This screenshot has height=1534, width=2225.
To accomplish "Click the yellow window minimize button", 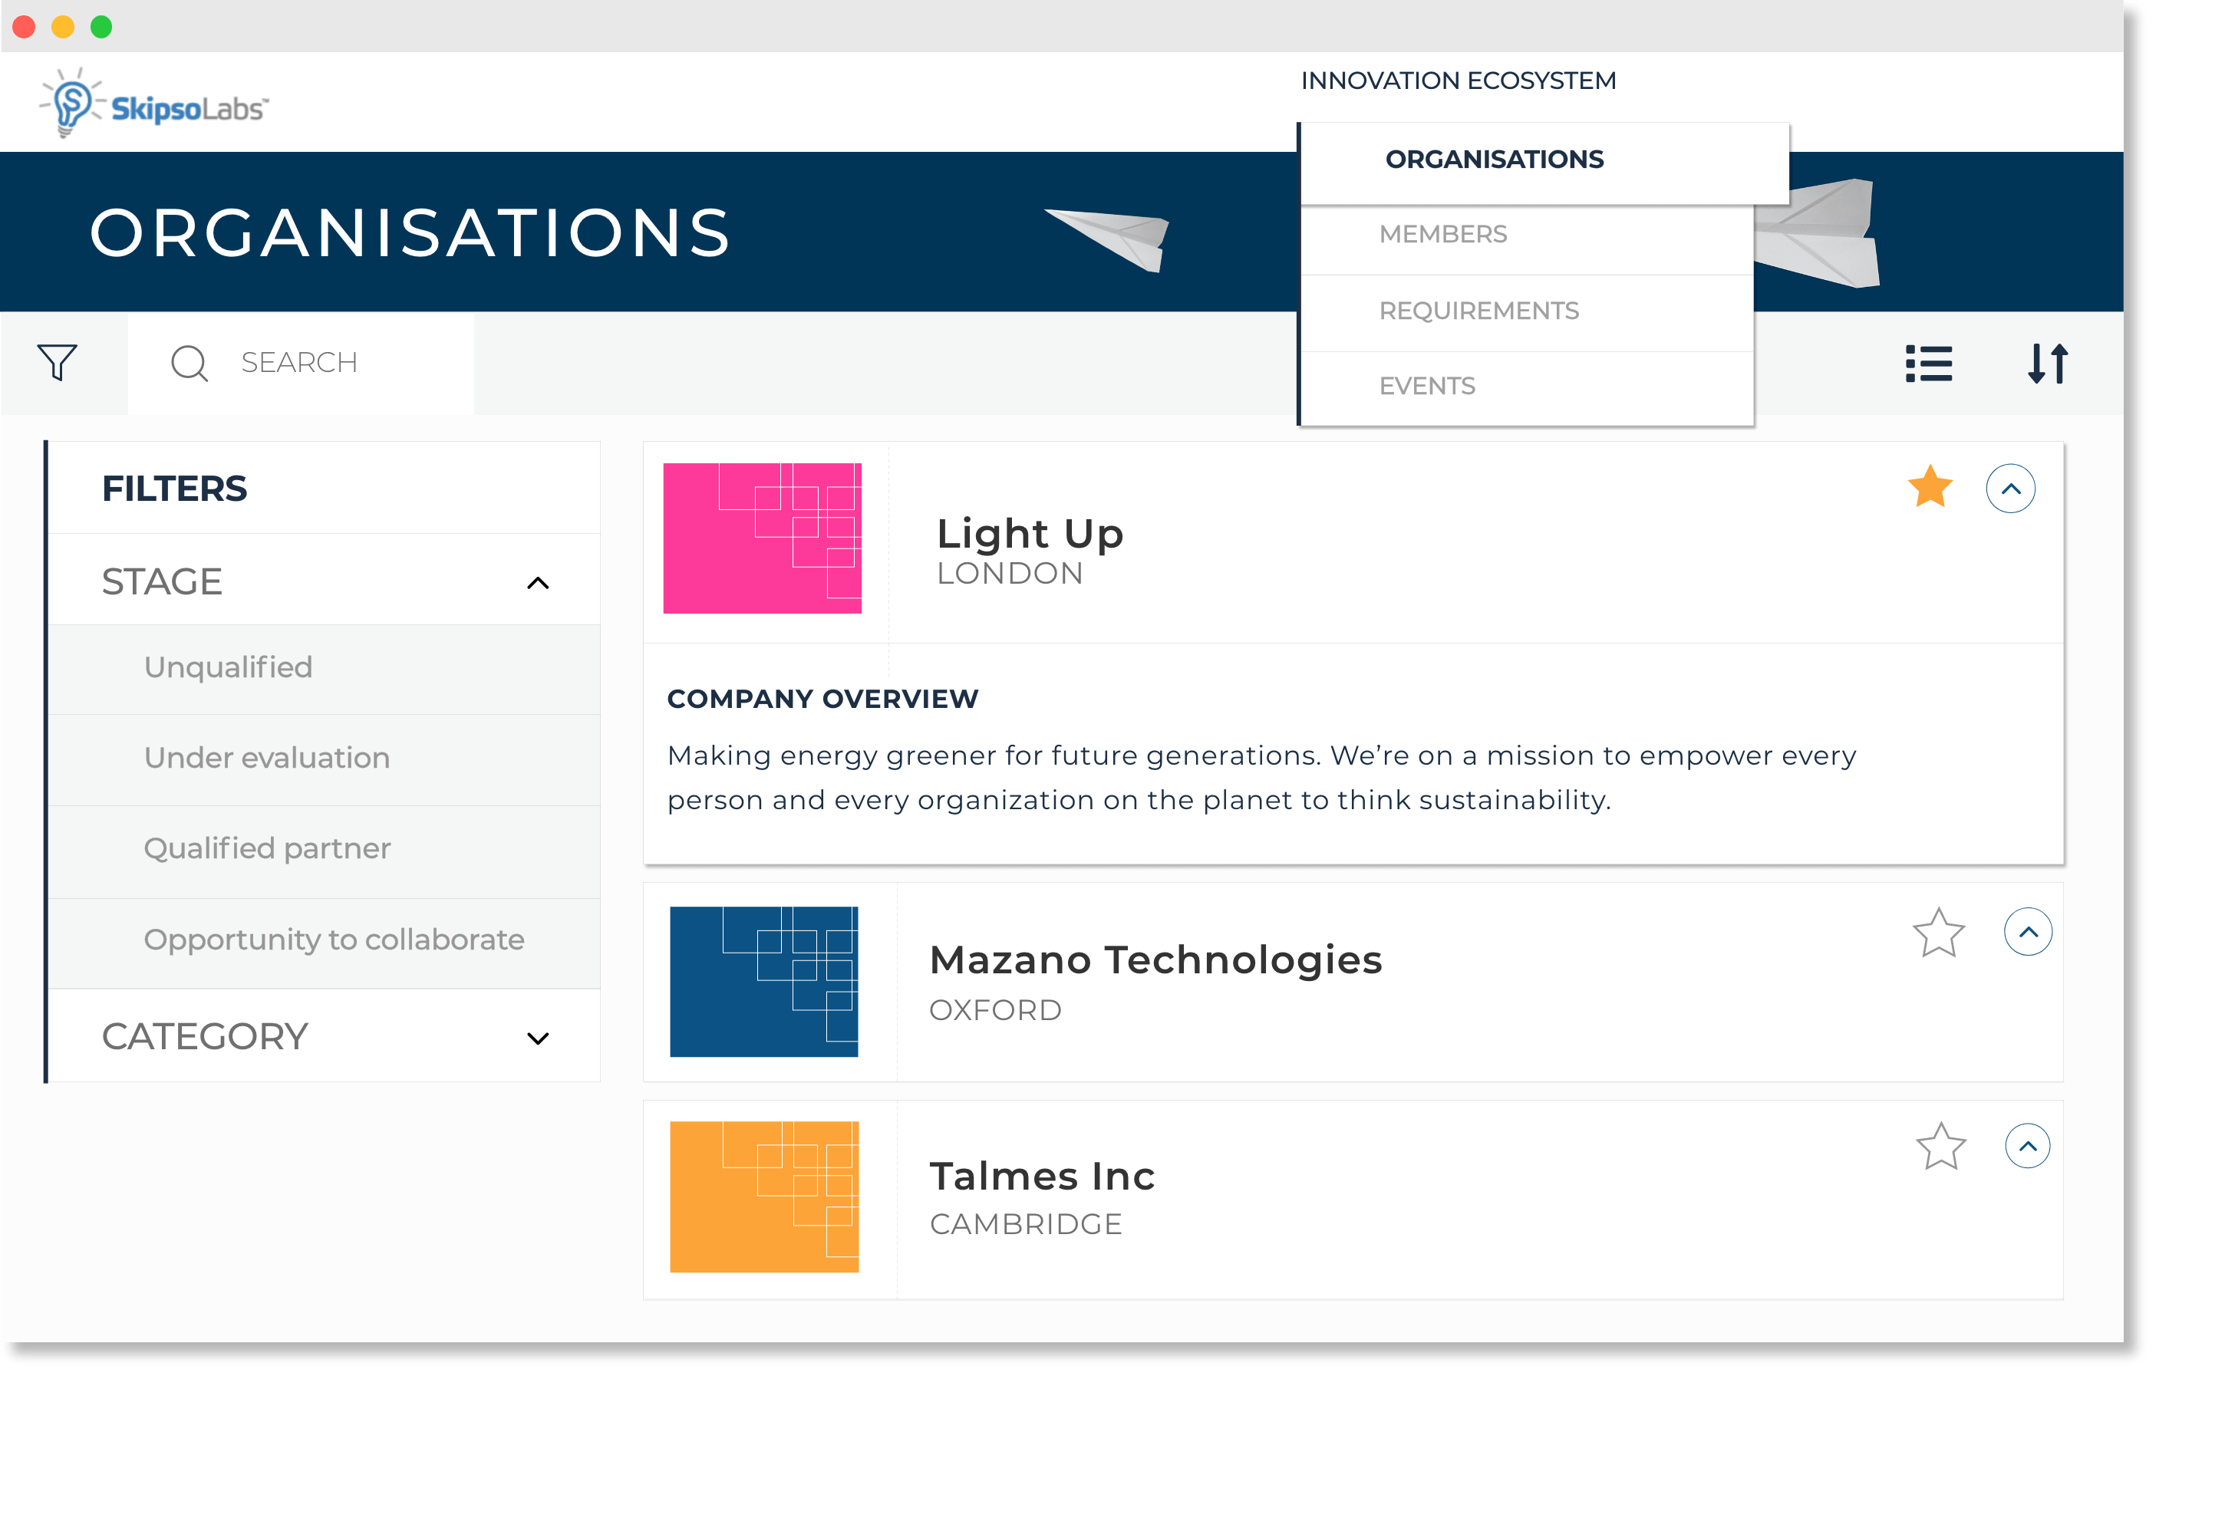I will pyautogui.click(x=62, y=27).
